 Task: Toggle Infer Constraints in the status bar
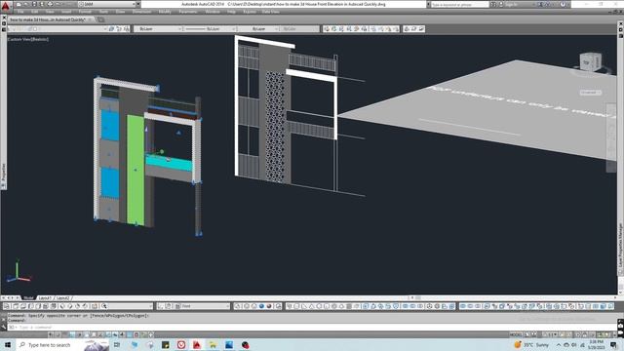tap(51, 335)
